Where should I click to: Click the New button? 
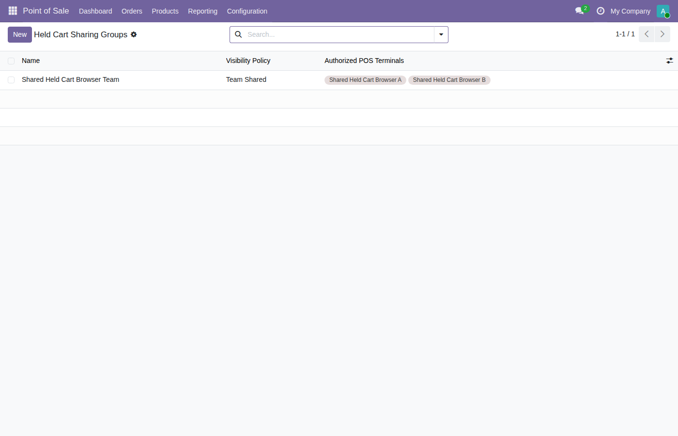pyautogui.click(x=20, y=34)
